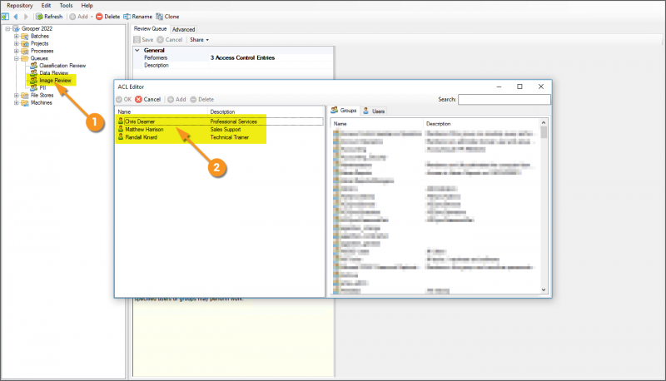Click the Groups list scroll down arrow
The width and height of the screenshot is (666, 381).
pos(544,289)
